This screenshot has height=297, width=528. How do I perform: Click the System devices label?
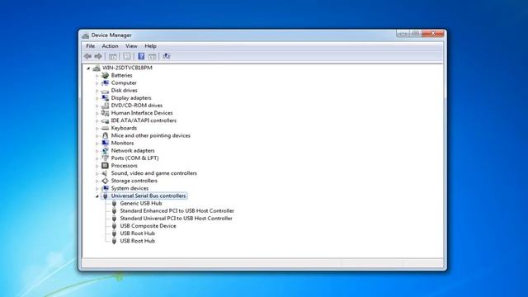pyautogui.click(x=130, y=188)
